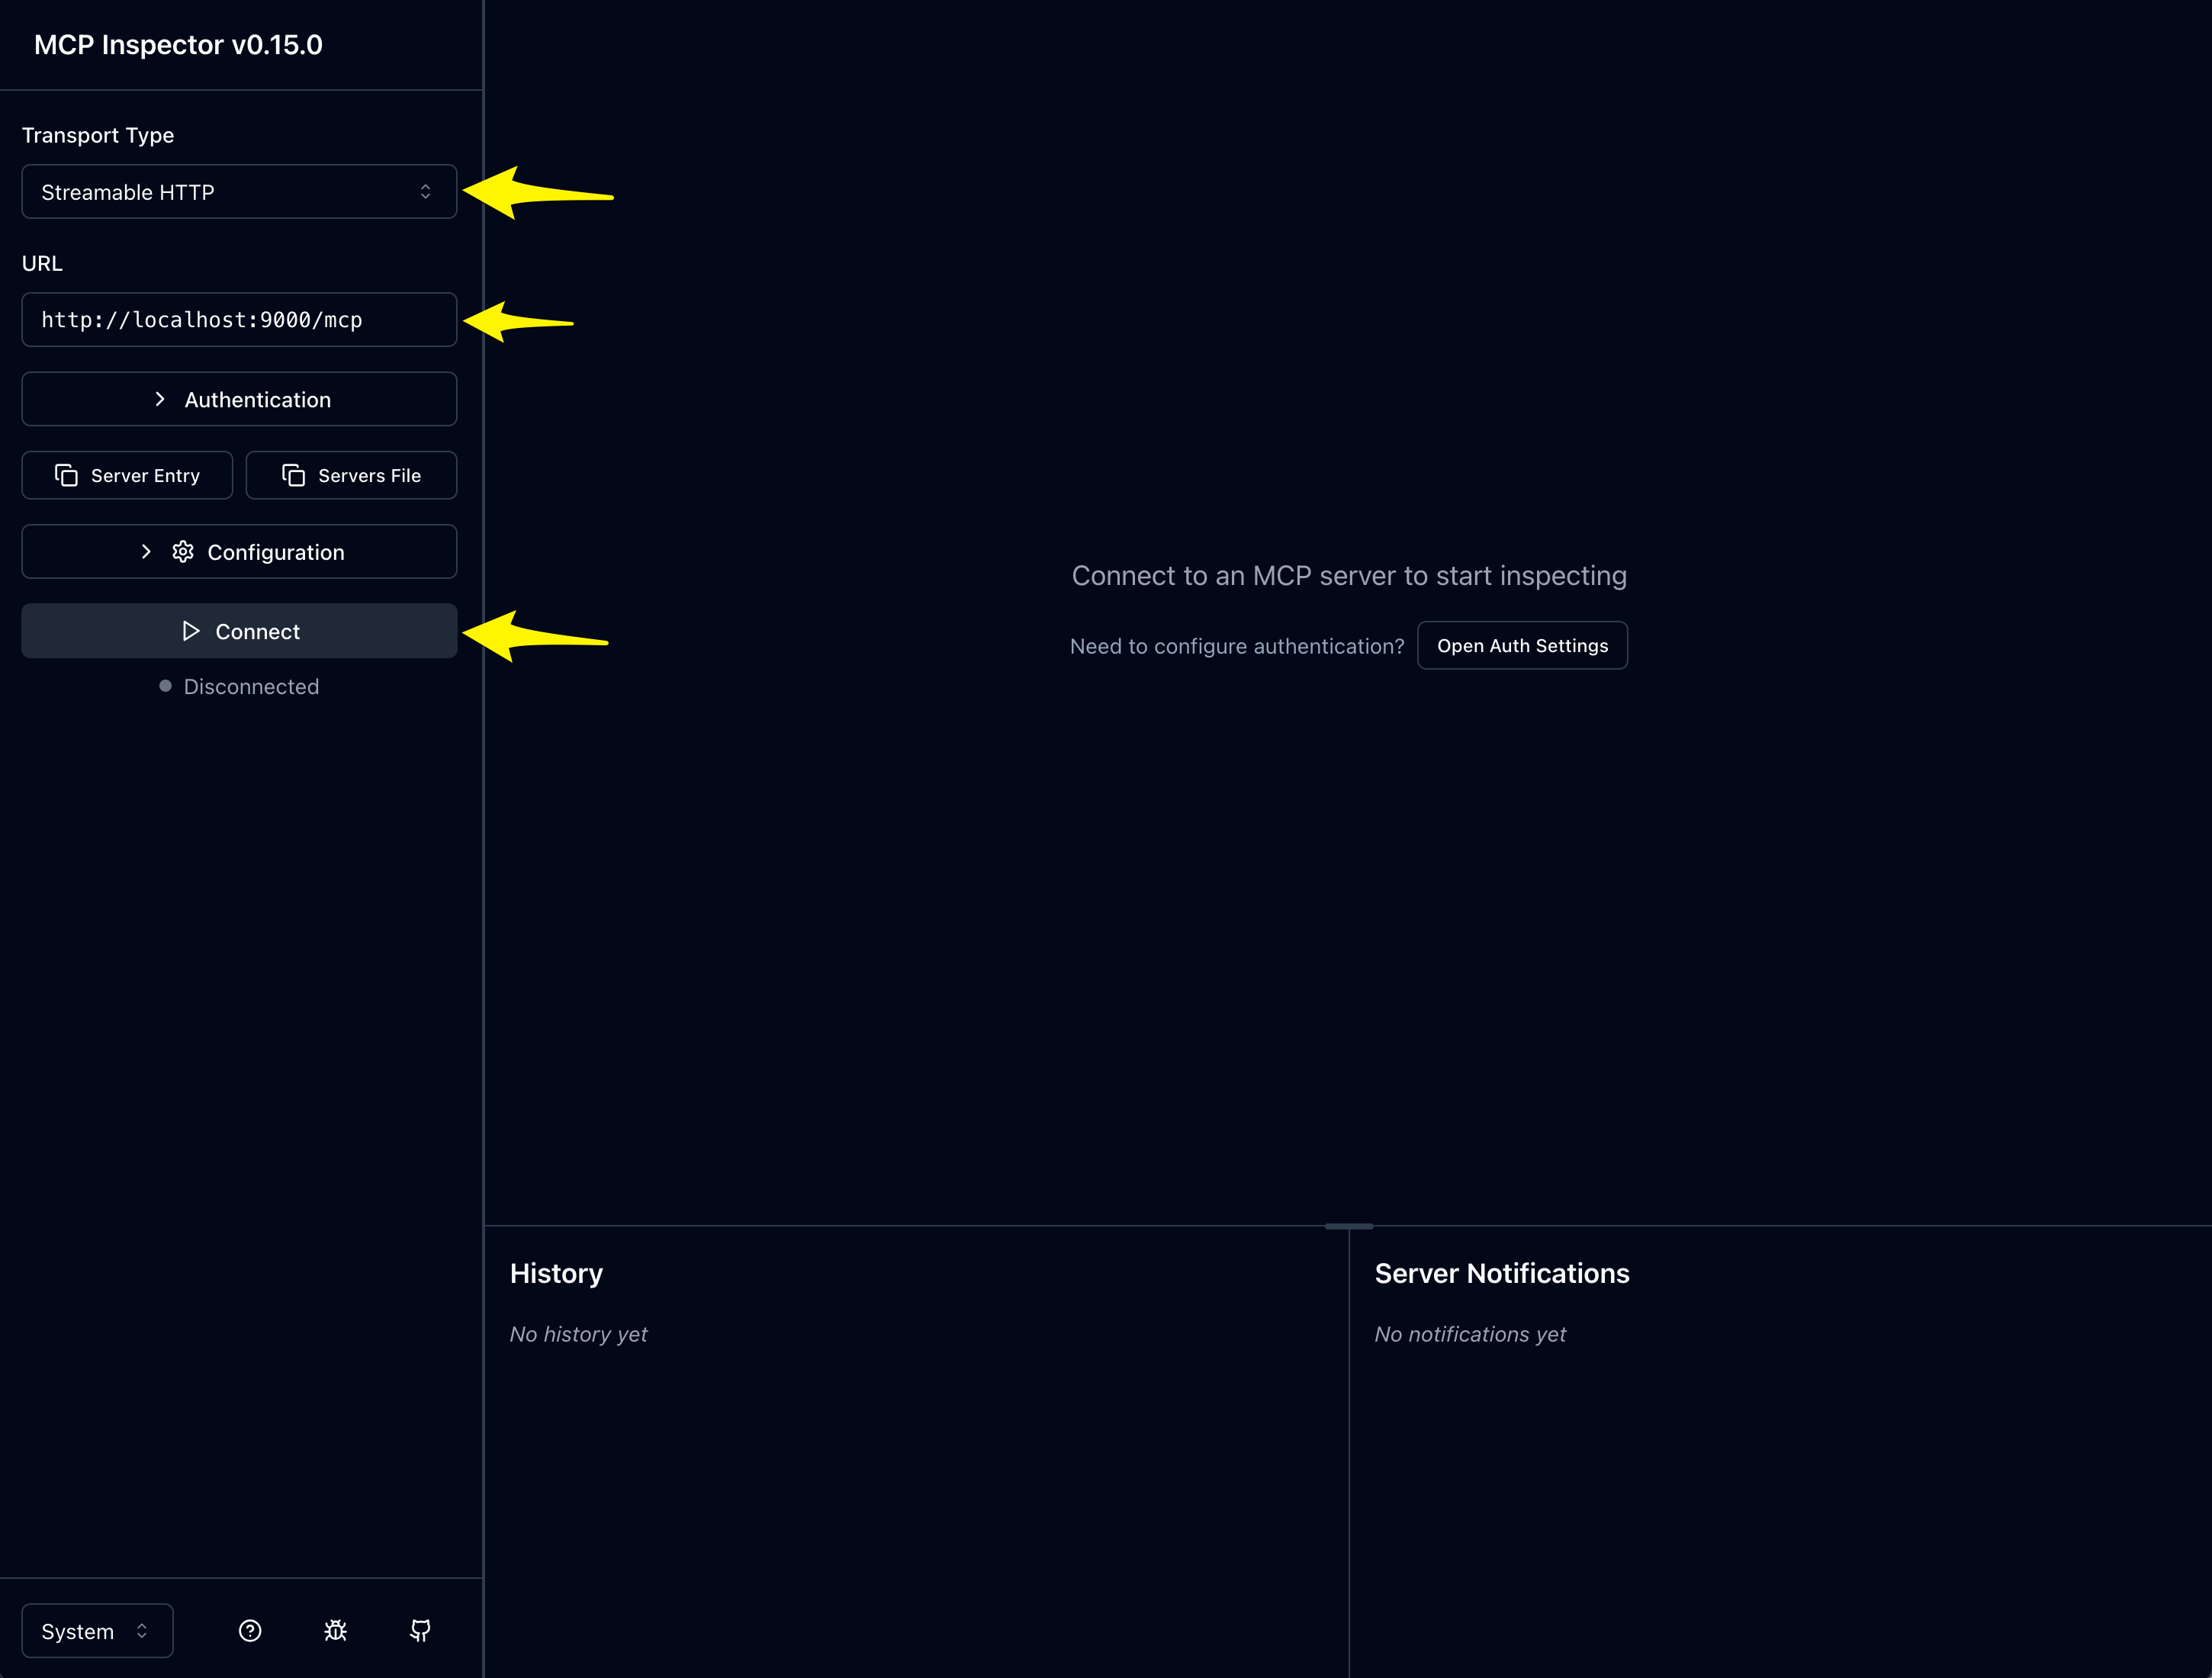Copy the Servers File label button
Screen dimensions: 2212x1678
click(351, 475)
